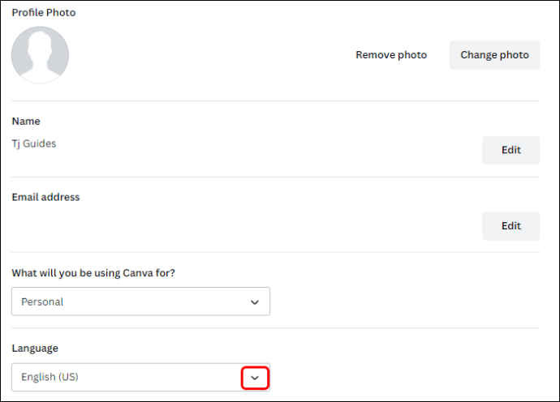The height and width of the screenshot is (402, 560).
Task: Click the Email address section label
Action: 45,197
